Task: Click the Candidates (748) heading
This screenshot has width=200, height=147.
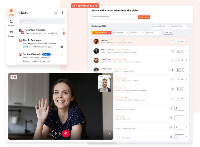Action: pos(99,26)
